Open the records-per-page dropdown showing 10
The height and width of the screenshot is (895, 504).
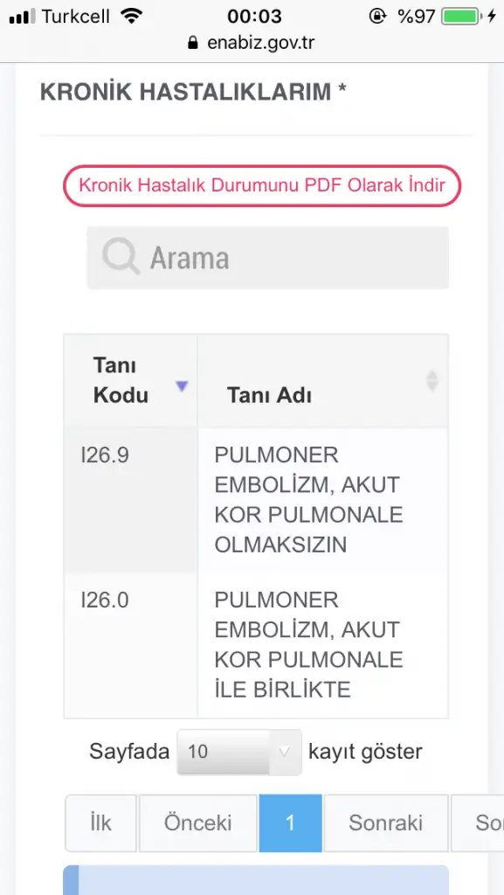239,752
